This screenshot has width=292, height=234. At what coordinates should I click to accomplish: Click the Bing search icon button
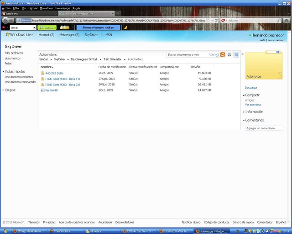223,54
